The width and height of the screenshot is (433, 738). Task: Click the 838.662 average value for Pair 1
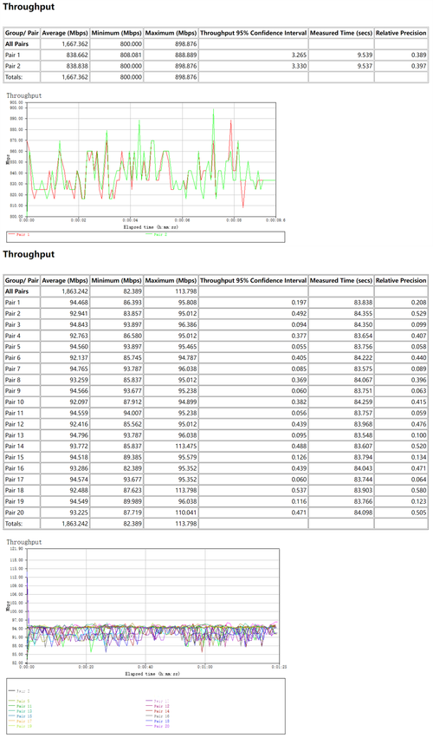pyautogui.click(x=77, y=55)
